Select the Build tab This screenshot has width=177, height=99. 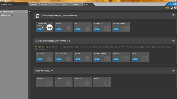(x=86, y=4)
